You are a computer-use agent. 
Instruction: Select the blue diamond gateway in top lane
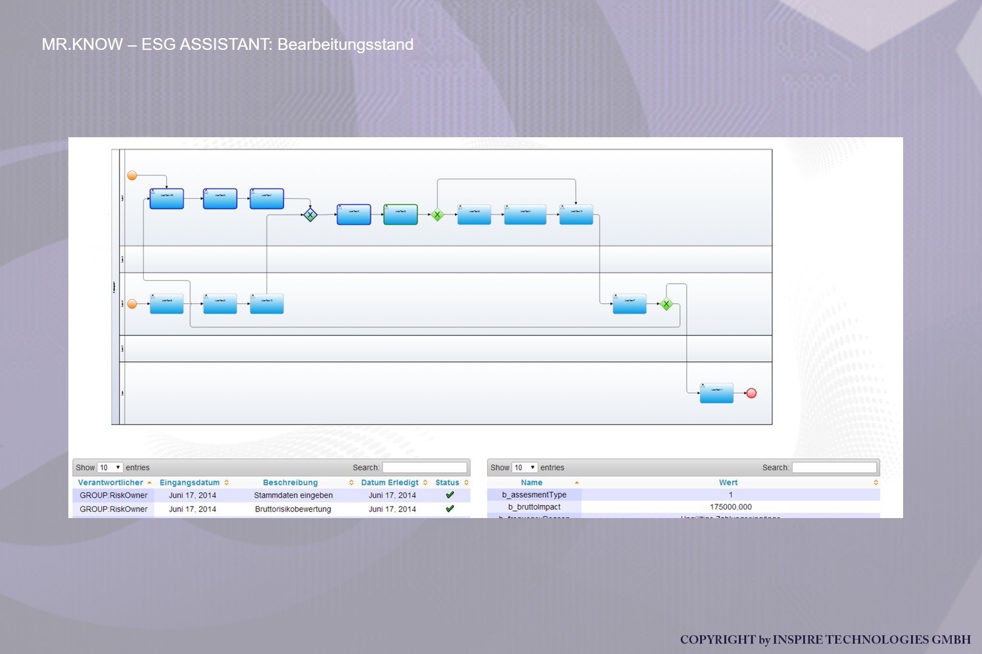tap(310, 215)
